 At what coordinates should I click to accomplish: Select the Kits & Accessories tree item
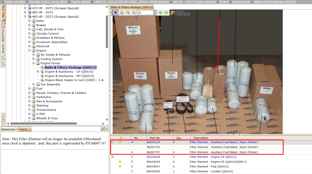[x=49, y=101]
